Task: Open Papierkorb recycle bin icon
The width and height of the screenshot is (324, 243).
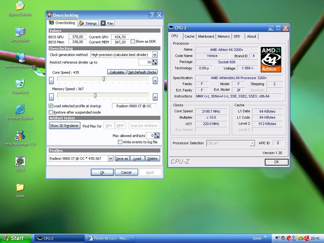Action: coord(20,86)
